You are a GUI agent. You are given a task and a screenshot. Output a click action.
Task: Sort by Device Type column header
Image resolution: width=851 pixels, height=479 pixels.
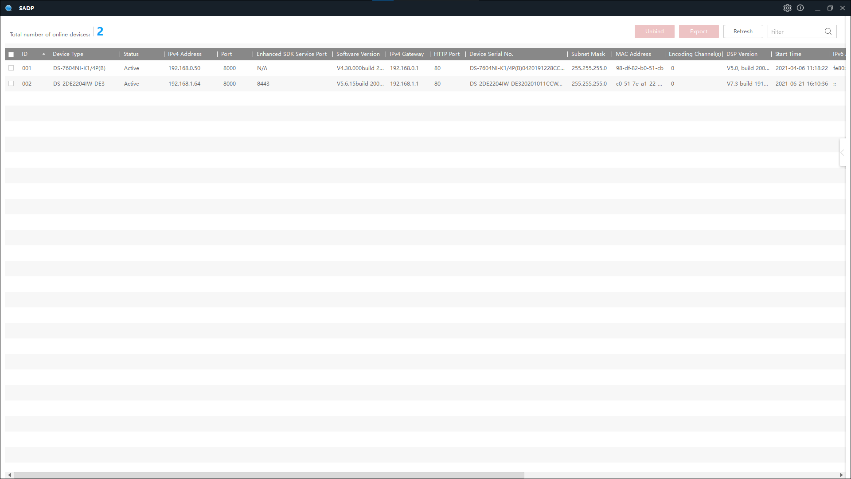[68, 54]
